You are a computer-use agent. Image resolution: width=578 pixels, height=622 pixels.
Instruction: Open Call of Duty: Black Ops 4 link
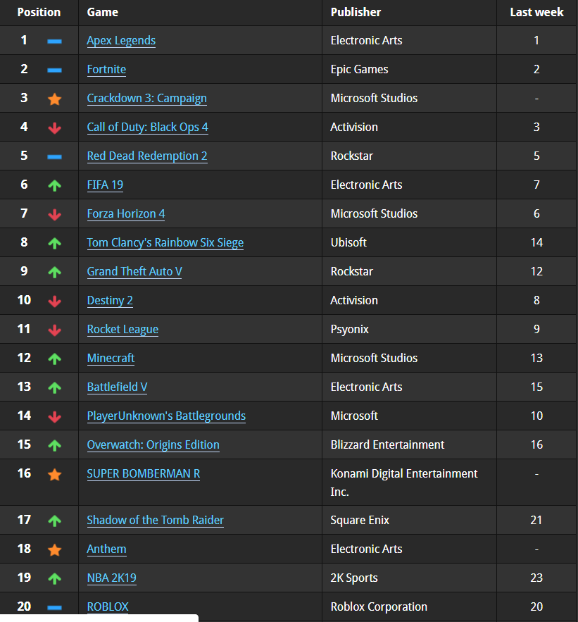[147, 127]
